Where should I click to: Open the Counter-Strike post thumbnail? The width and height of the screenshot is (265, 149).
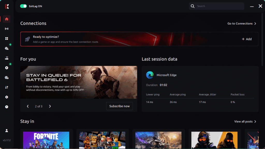214,140
